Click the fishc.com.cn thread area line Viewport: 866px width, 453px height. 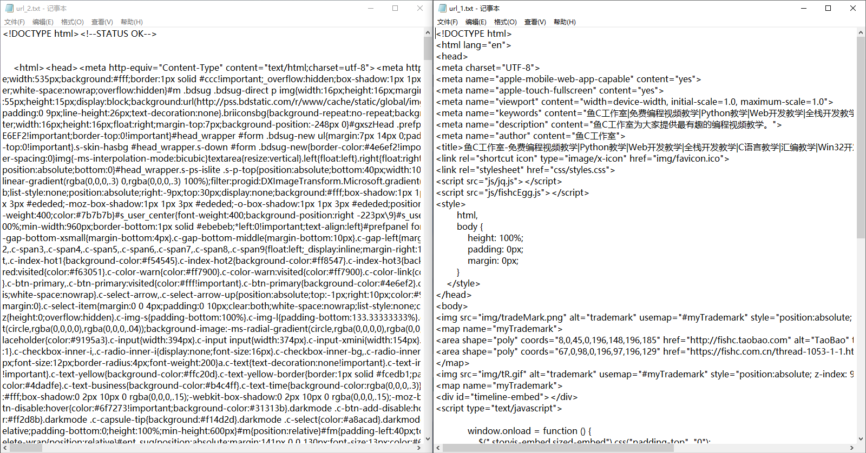point(645,351)
